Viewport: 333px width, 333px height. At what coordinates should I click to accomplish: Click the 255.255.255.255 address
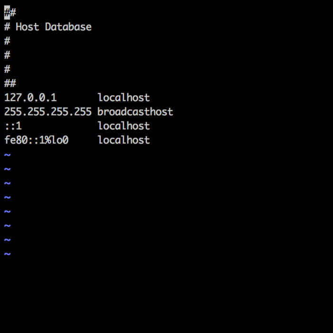click(48, 112)
